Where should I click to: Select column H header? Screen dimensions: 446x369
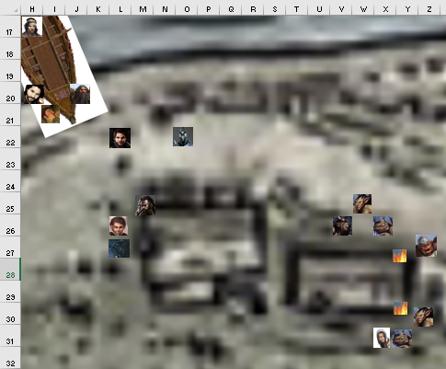(x=32, y=9)
